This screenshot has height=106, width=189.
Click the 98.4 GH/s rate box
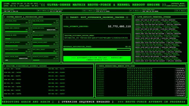pos(42,11)
